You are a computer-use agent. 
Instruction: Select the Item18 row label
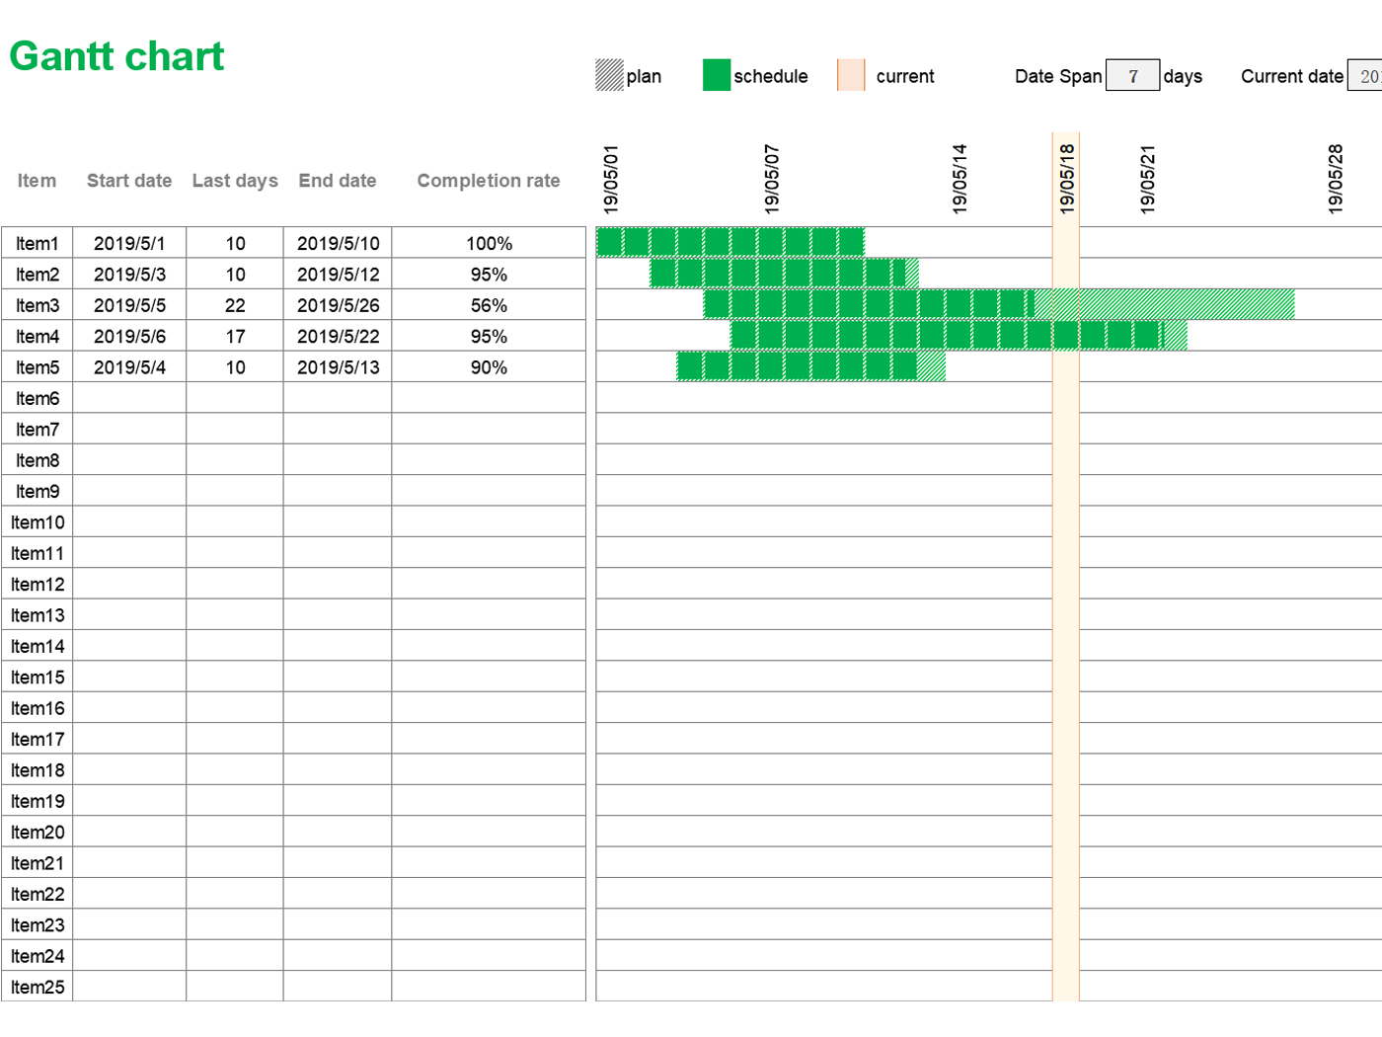37,770
